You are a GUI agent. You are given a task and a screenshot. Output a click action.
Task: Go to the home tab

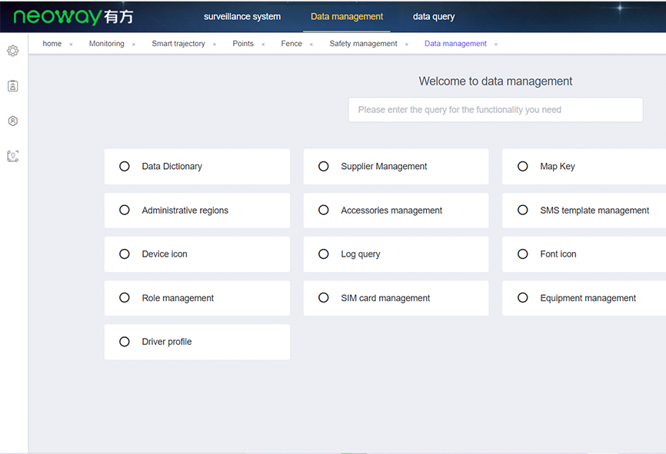(x=52, y=44)
